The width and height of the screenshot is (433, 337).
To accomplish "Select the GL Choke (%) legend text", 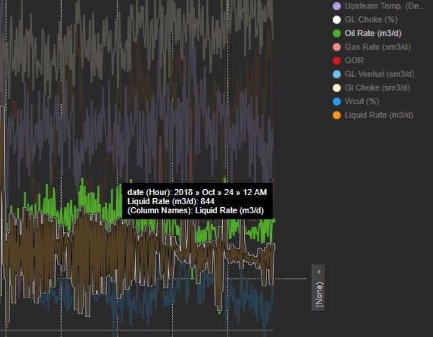I will (371, 19).
